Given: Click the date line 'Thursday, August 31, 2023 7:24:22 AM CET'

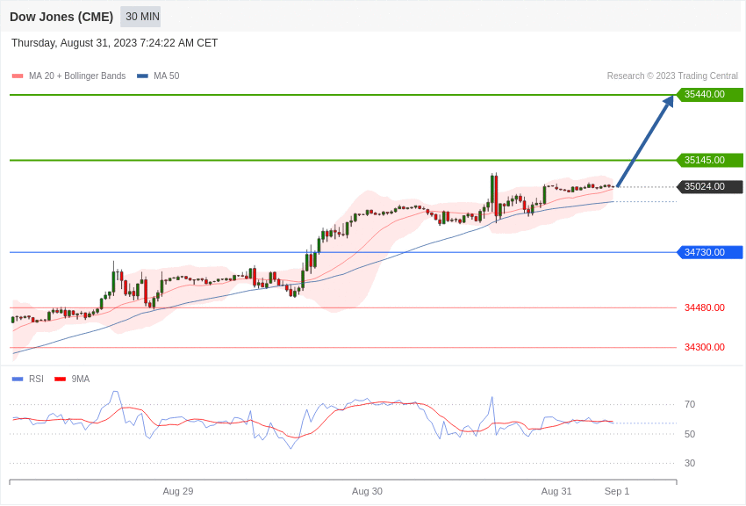Looking at the screenshot, I should tap(115, 43).
